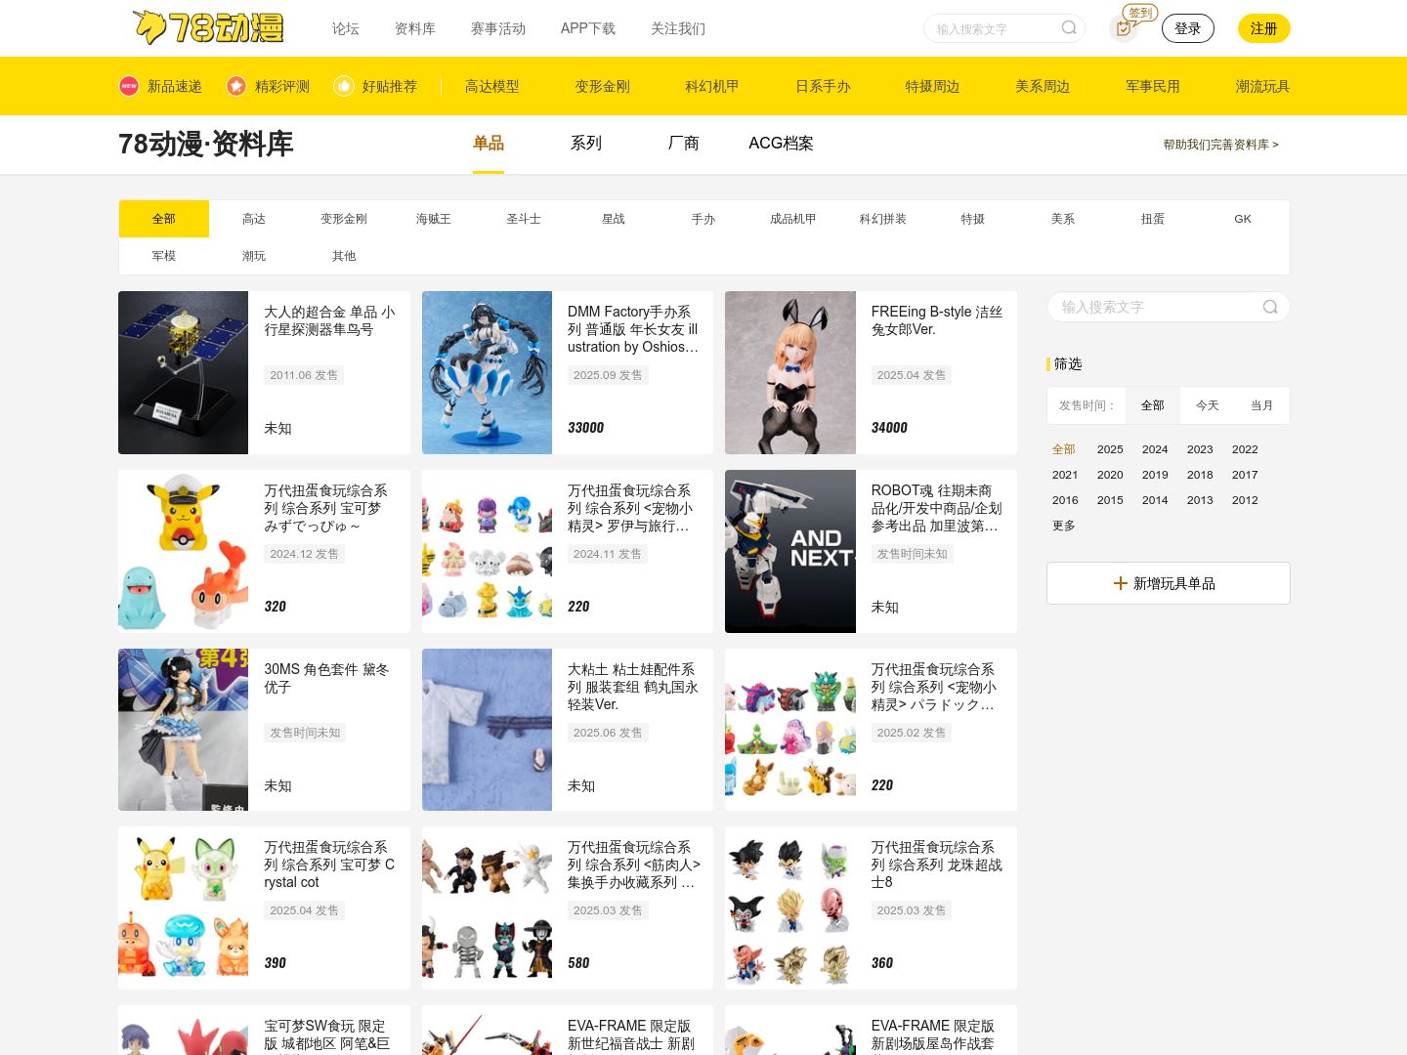The height and width of the screenshot is (1055, 1407).
Task: Open DMM Factory手办系列 title
Action: coord(633,329)
